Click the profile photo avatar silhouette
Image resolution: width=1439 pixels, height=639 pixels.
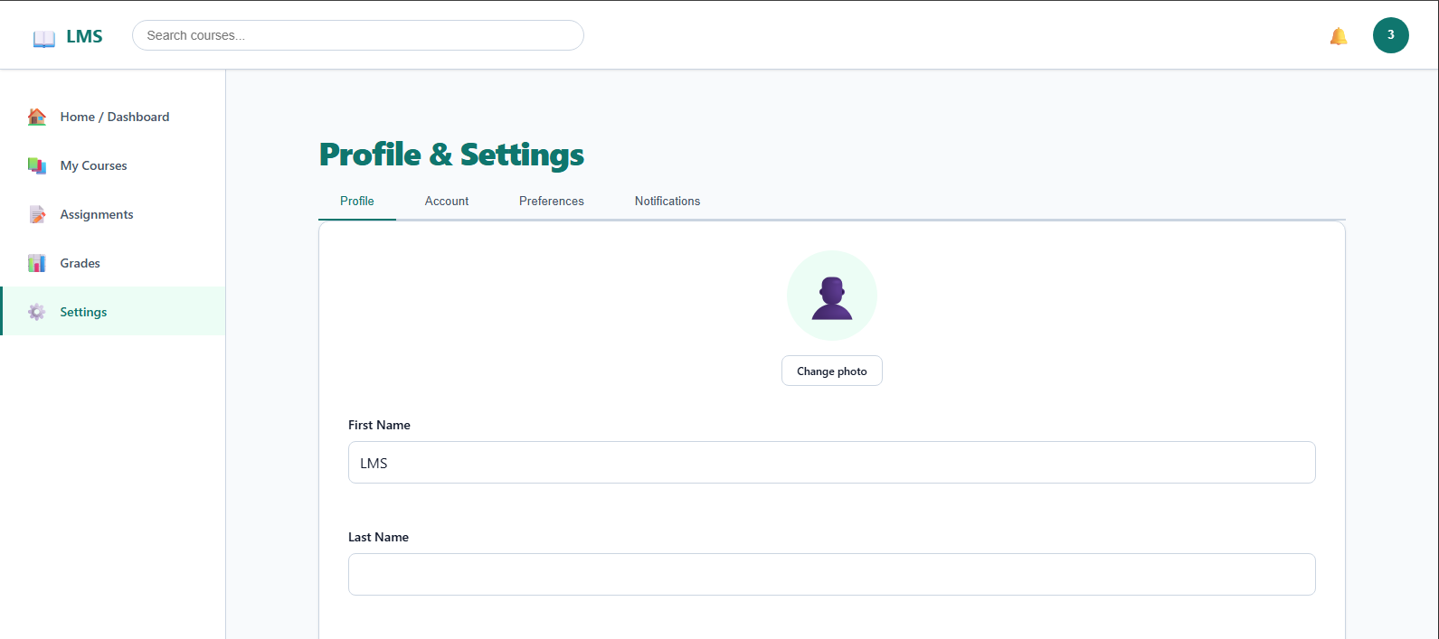[832, 296]
